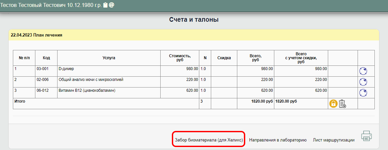This screenshot has height=150, width=388.
Task: Open Забор биоматериала (для Хеликс) link
Action: click(x=209, y=140)
